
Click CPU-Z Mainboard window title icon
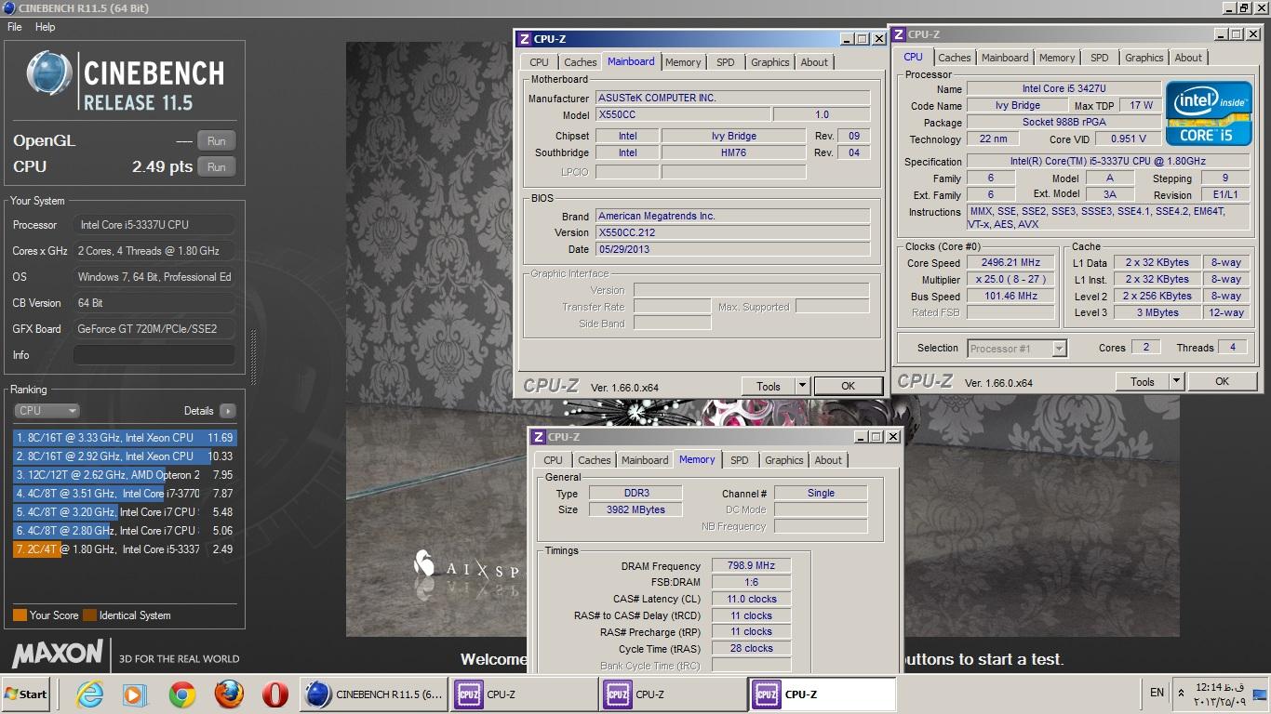point(525,39)
